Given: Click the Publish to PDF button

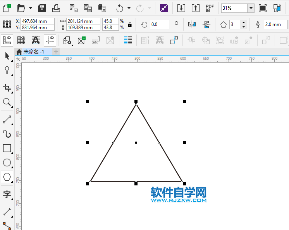Looking at the screenshot, I should [210, 8].
